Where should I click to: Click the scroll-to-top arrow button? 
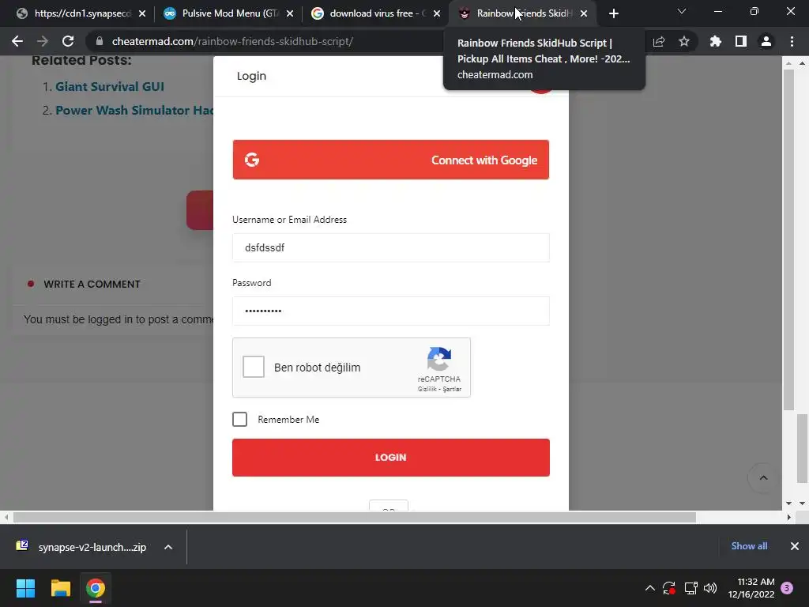[764, 478]
